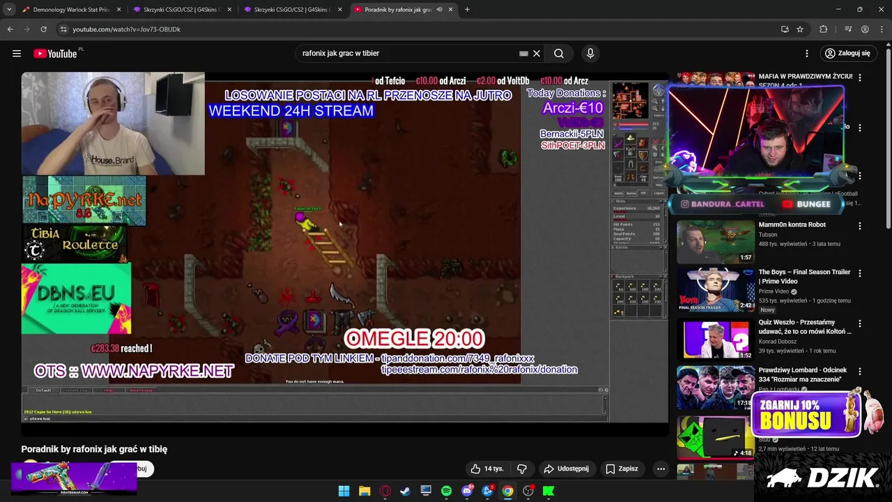Open Udostępnij share dialog
The width and height of the screenshot is (892, 502).
pyautogui.click(x=567, y=469)
